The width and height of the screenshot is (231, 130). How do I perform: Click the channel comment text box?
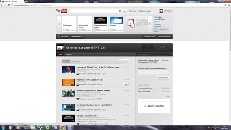154,72
